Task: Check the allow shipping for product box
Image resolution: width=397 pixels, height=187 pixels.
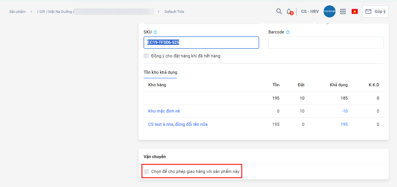Action: click(146, 172)
